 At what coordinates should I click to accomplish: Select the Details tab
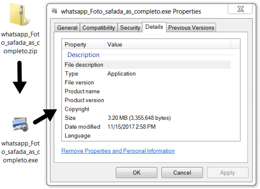(x=154, y=27)
